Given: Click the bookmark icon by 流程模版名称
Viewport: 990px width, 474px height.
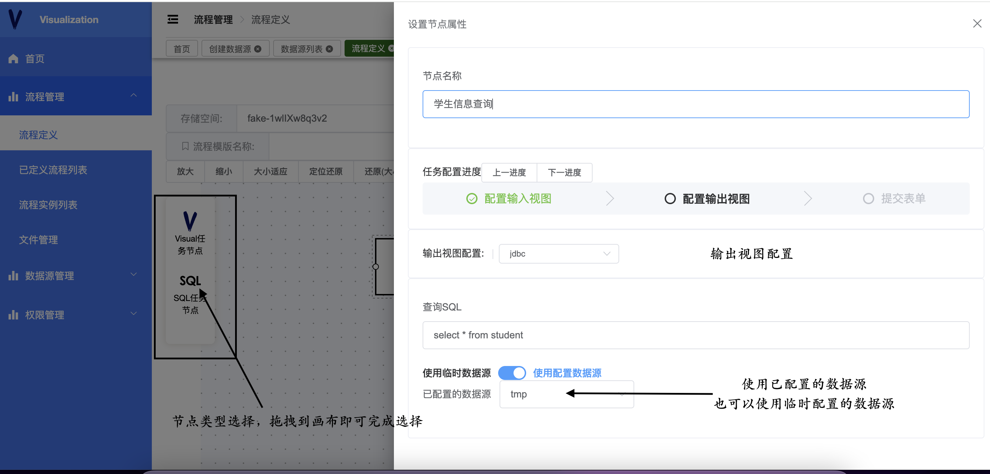Looking at the screenshot, I should coord(185,146).
